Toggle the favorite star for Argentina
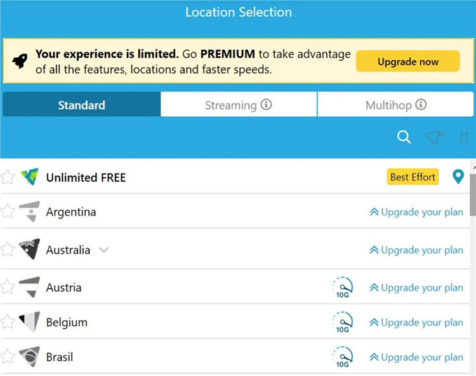476x376 pixels. [7, 211]
